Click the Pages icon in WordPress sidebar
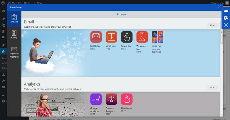The height and width of the screenshot is (120, 230). 3,31
